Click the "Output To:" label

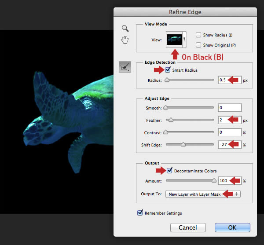pyautogui.click(x=151, y=194)
